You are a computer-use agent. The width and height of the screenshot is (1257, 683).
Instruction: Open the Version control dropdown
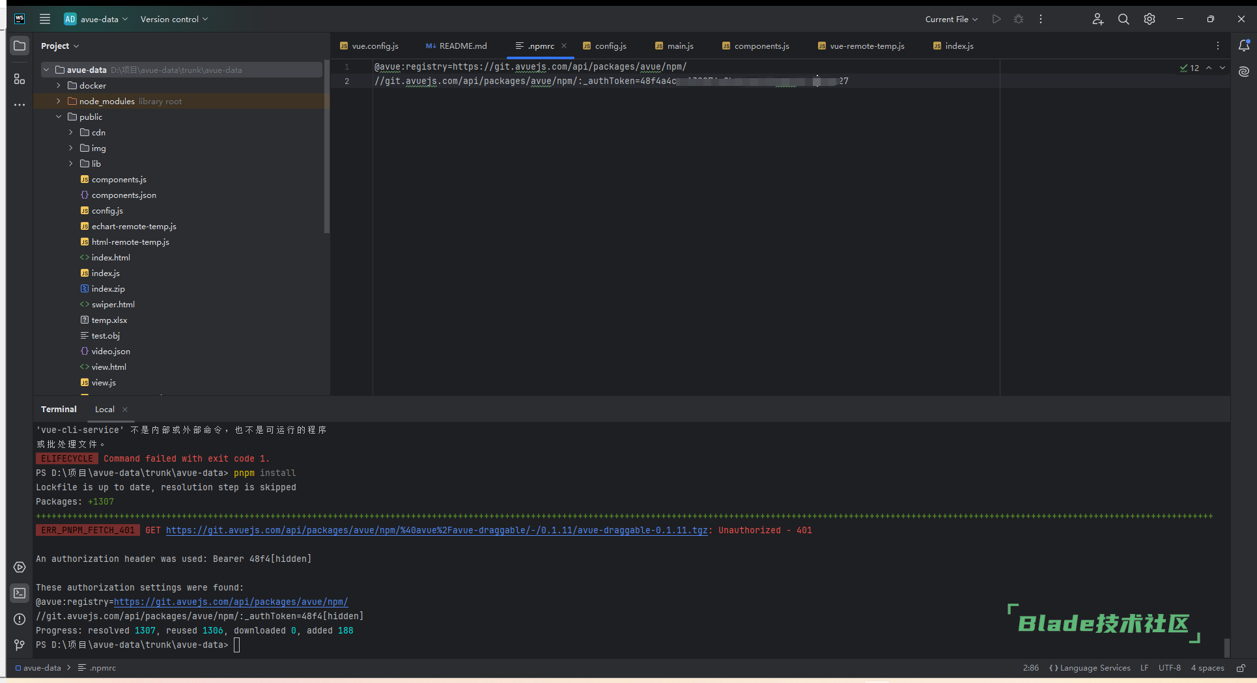tap(174, 19)
